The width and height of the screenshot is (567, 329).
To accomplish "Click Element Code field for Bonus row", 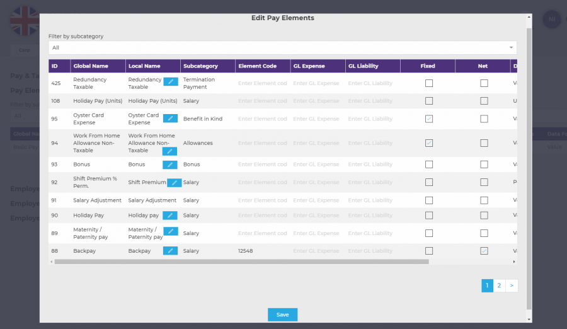I will point(263,164).
